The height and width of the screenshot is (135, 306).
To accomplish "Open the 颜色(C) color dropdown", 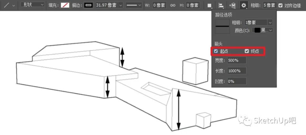I will click(270, 30).
